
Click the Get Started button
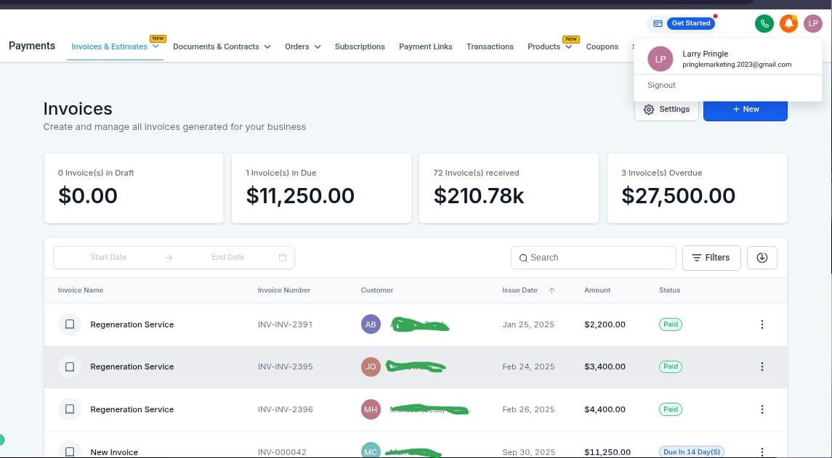click(x=691, y=23)
